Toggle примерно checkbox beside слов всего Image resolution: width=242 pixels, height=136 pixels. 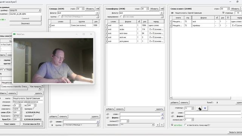click(34, 109)
